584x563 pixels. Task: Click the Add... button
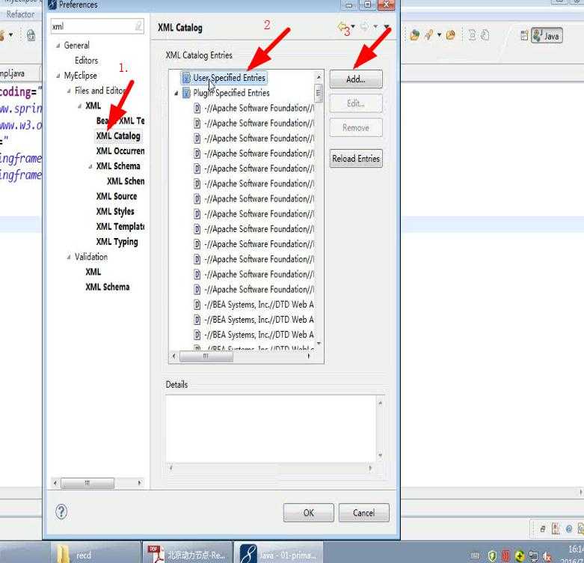point(356,79)
